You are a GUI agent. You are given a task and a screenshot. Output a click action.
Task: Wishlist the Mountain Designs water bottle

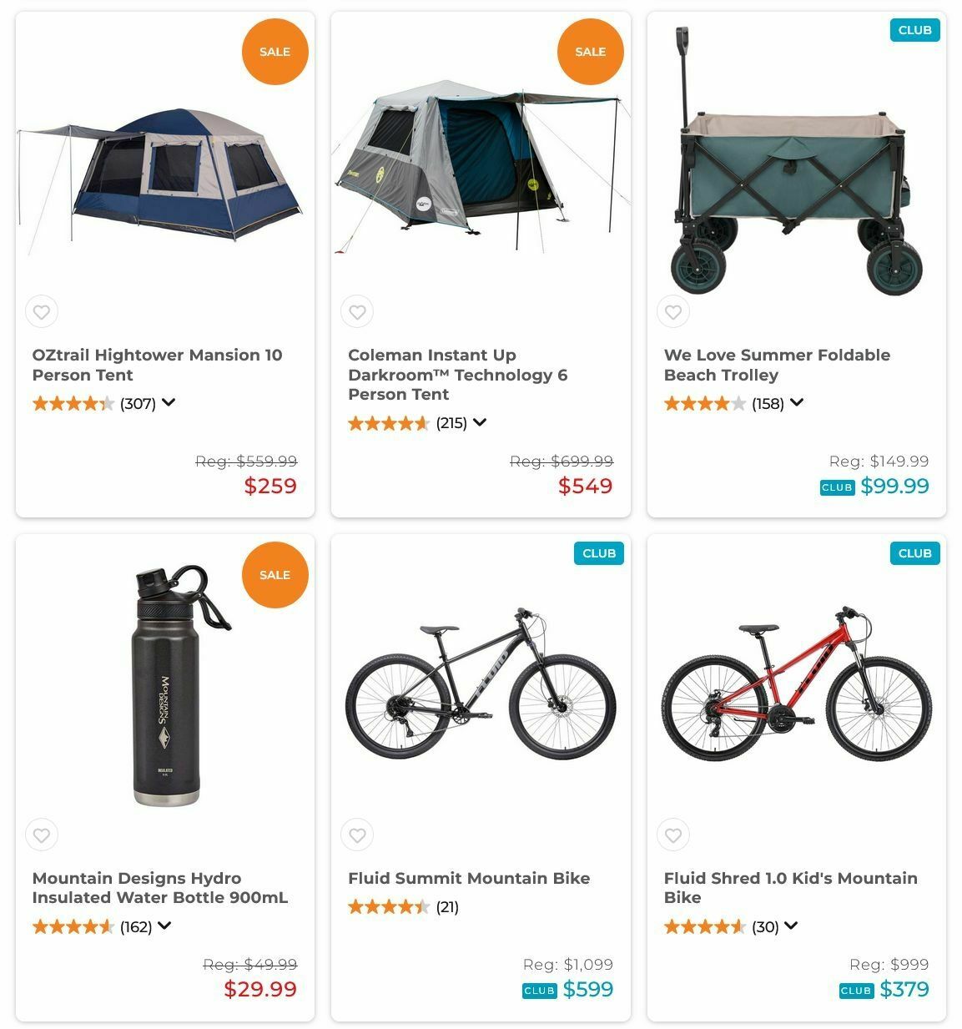tap(41, 835)
